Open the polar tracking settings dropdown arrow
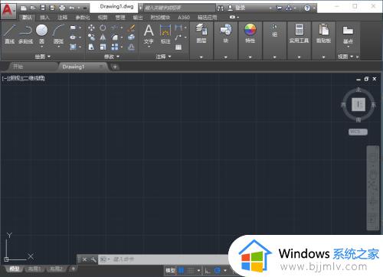Image resolution: width=383 pixels, height=277 pixels. 224,270
